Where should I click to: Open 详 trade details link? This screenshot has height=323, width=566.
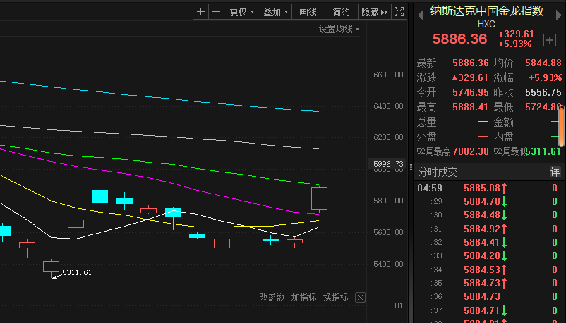pos(555,172)
